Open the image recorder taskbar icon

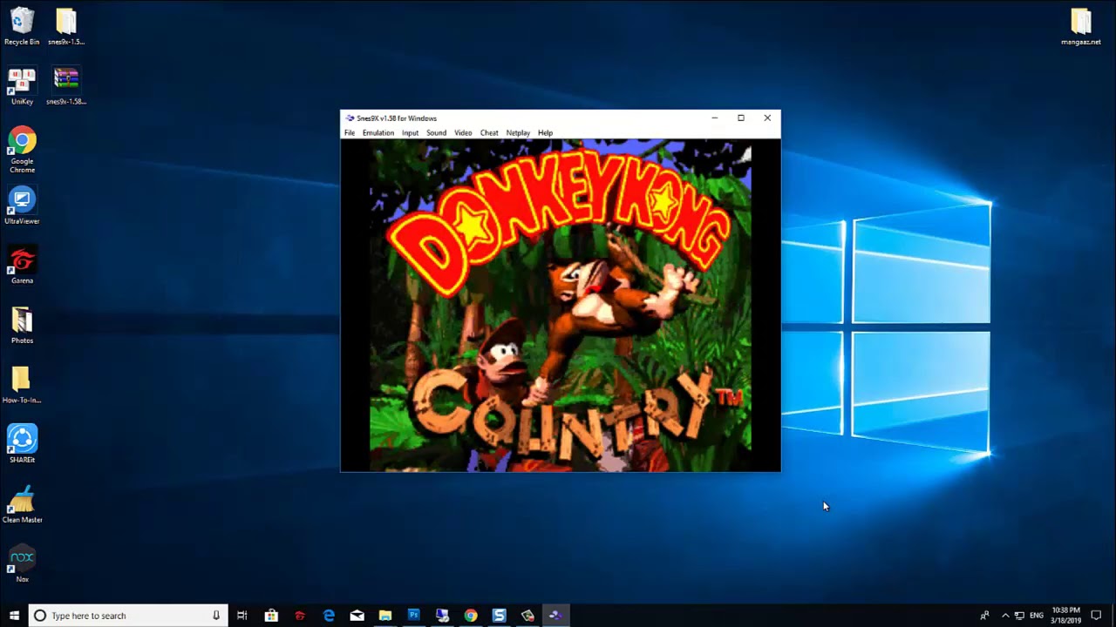pos(527,616)
